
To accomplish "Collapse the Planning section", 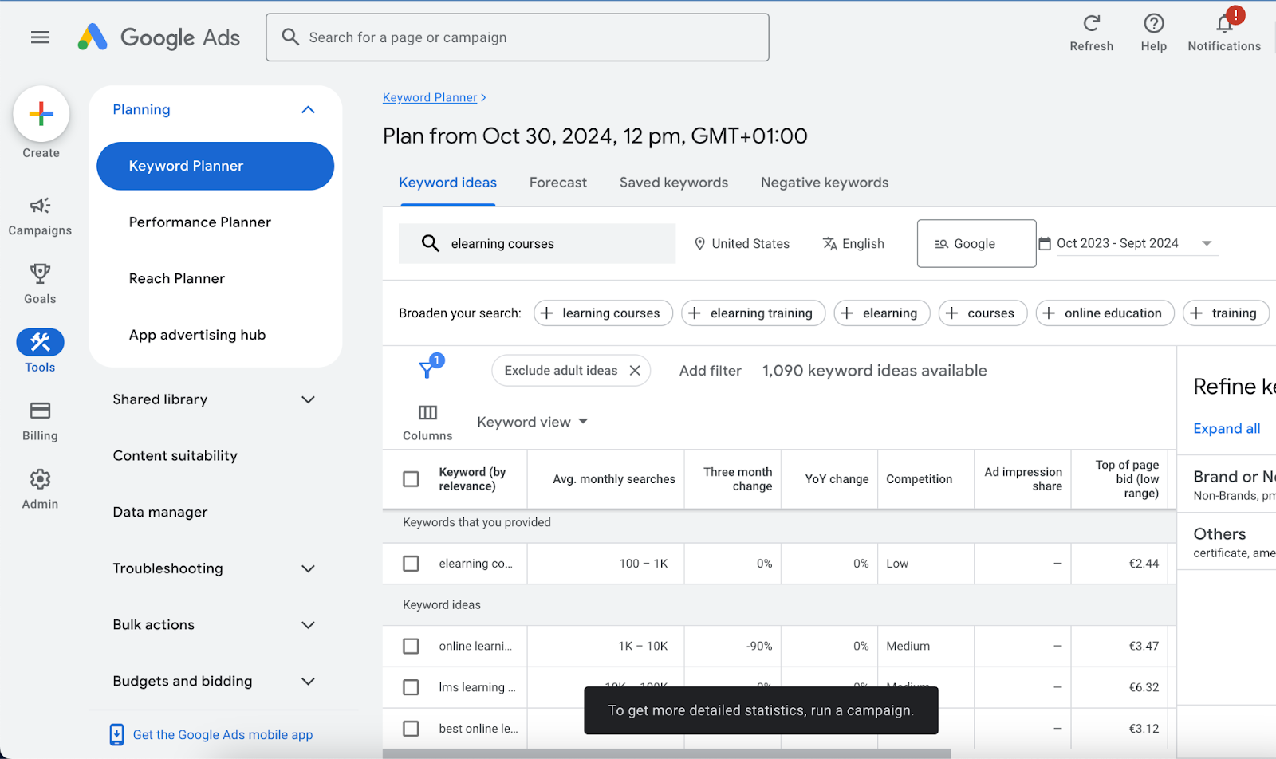I will [x=308, y=110].
